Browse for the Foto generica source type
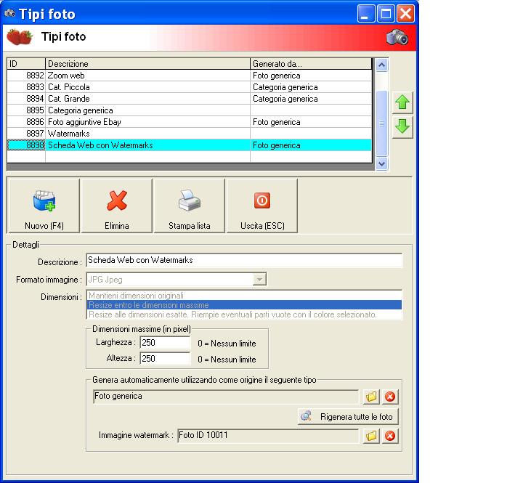Screen dimensions: 531x483 [x=371, y=397]
